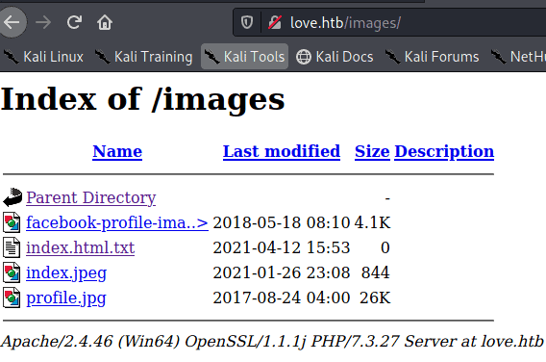Click the text file icon beside index.html.txt
This screenshot has height=362, width=546.
click(12, 247)
